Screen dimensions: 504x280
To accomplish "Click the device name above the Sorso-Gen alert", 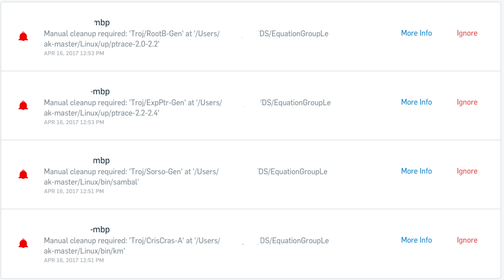I will (101, 160).
